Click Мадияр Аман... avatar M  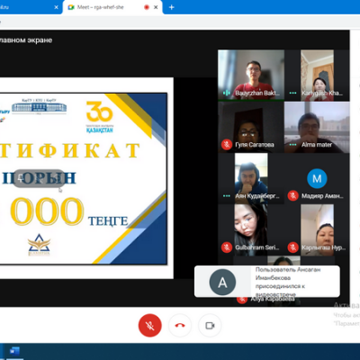click(x=317, y=178)
